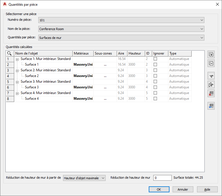Click the magnifier icon in table header
The width and height of the screenshot is (222, 196).
point(9,53)
